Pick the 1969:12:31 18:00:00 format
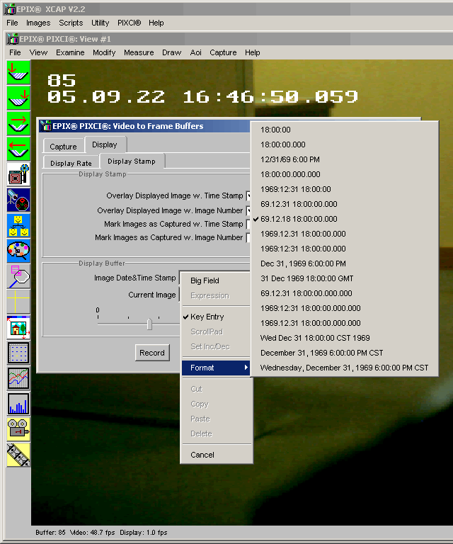 pyautogui.click(x=345, y=189)
